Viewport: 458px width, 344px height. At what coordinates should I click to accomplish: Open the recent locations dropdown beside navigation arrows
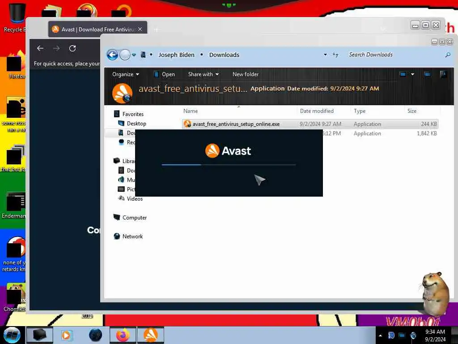[134, 55]
